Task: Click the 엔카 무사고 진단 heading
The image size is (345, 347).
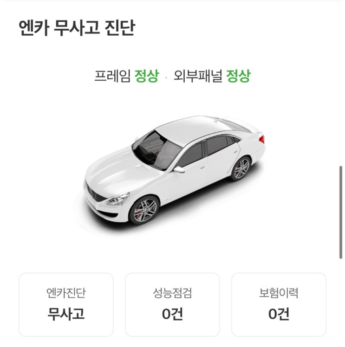Action: point(77,28)
